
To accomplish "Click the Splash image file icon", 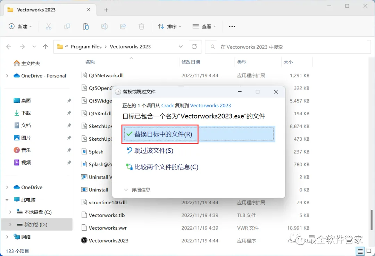I will click(x=84, y=151).
